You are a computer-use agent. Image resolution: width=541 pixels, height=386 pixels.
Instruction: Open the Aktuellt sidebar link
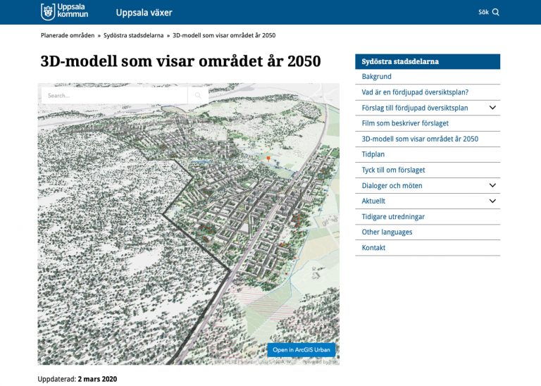[373, 201]
